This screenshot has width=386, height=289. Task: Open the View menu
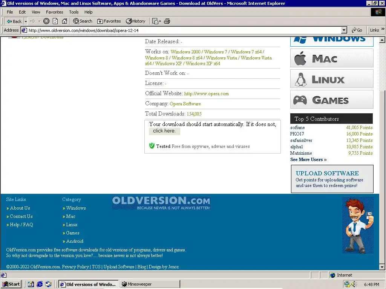[36, 12]
